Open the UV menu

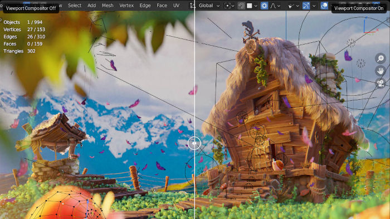tap(176, 6)
